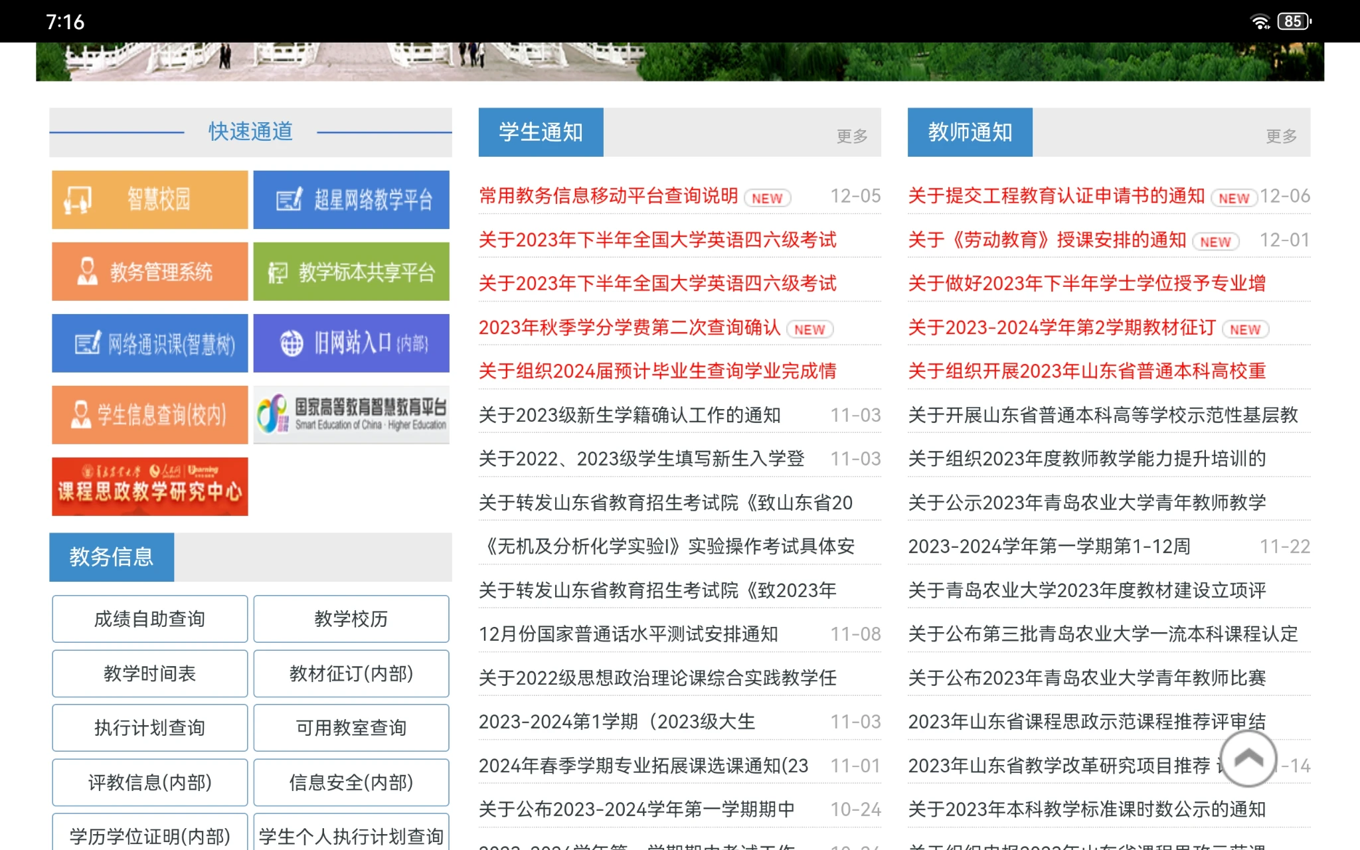Open 教学标本共享平台 tile
This screenshot has width=1360, height=850.
pos(351,271)
